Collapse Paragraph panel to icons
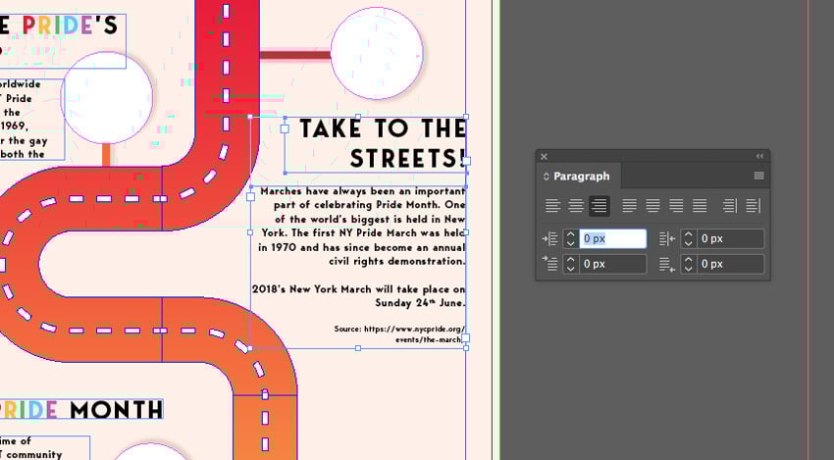834x460 pixels. (759, 156)
